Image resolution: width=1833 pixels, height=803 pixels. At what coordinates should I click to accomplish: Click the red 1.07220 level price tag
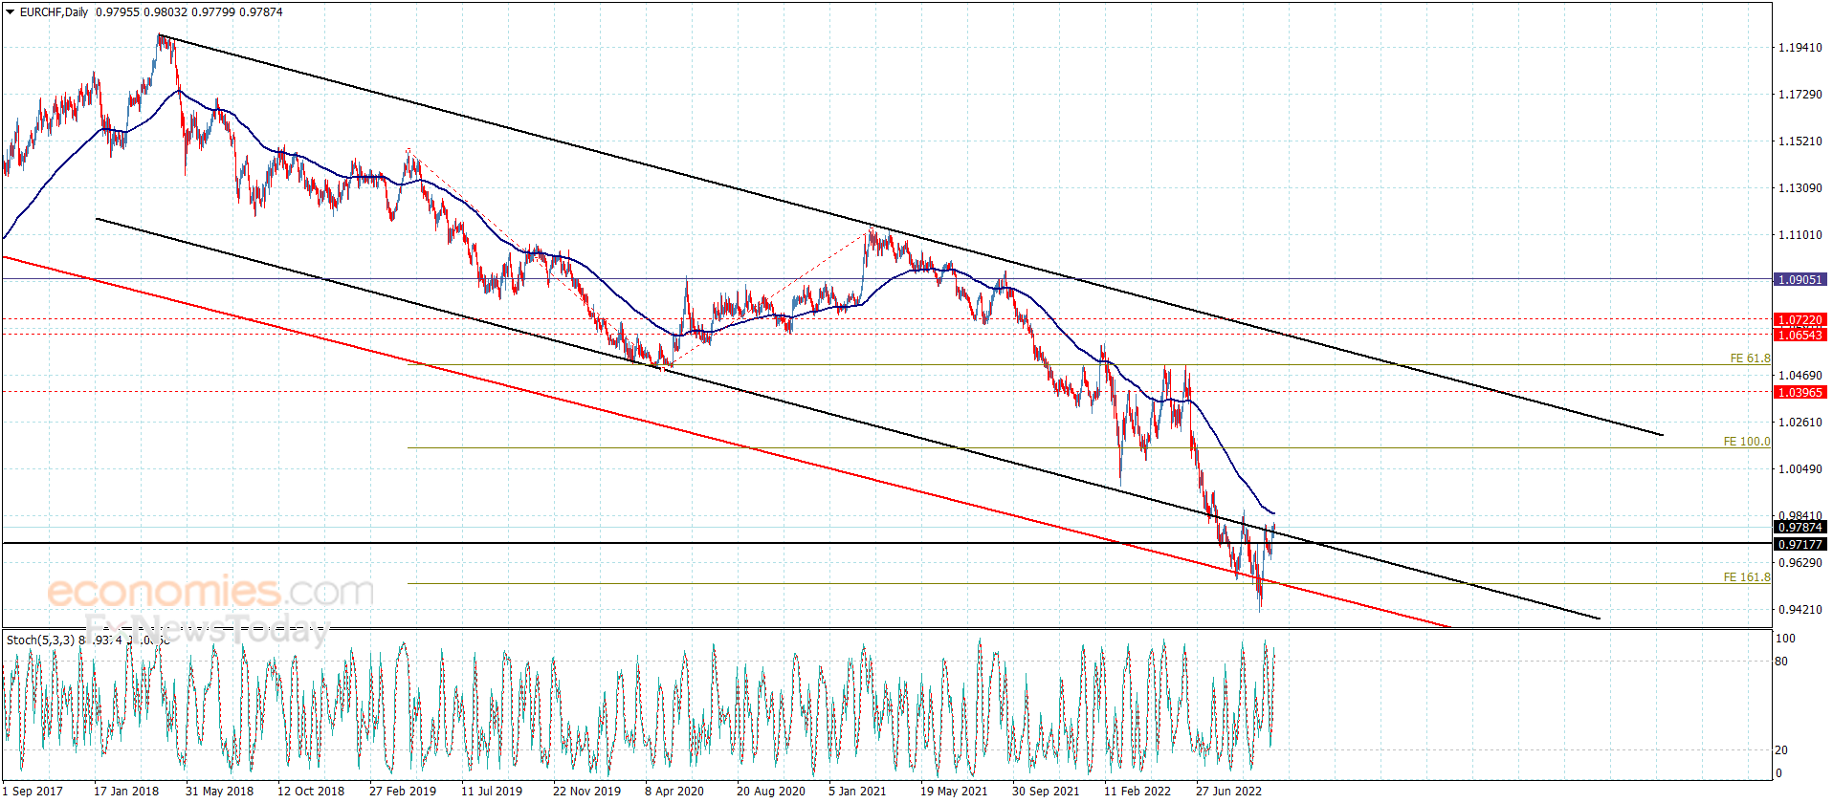pyautogui.click(x=1800, y=320)
